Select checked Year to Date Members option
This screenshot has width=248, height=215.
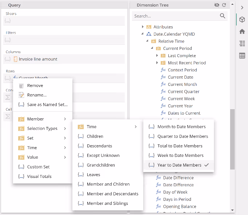point(179,165)
